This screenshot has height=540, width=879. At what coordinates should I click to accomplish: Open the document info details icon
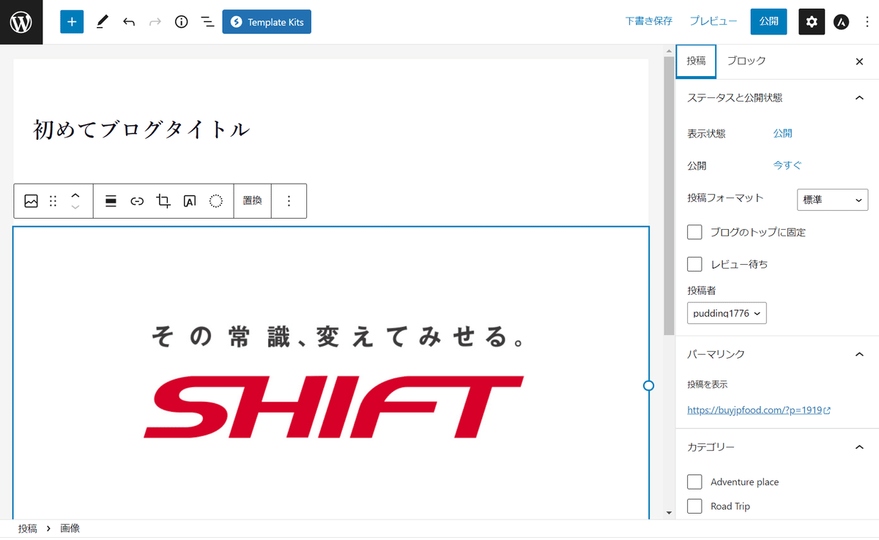click(x=182, y=22)
